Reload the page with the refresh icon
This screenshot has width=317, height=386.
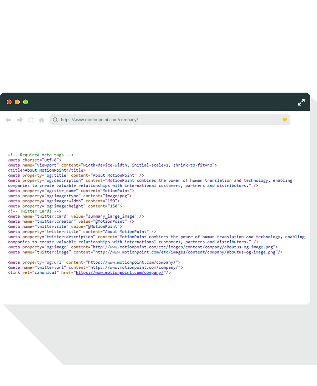(x=31, y=120)
